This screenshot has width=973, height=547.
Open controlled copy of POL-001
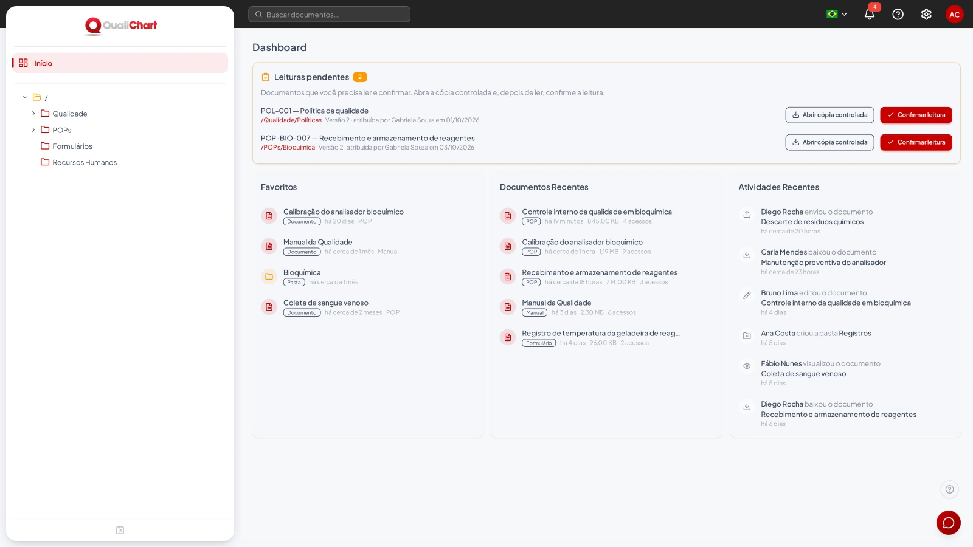(829, 115)
